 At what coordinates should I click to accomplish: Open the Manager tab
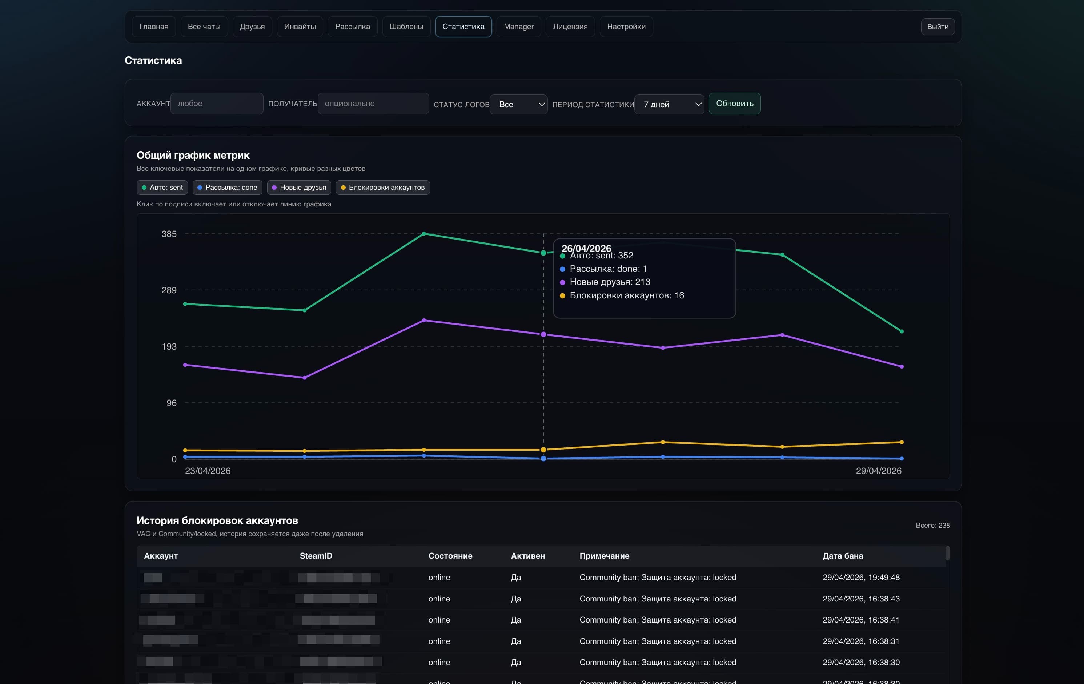tap(519, 27)
